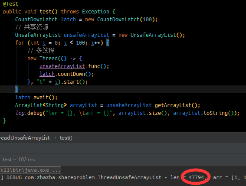Click underlined unsafeArrayList before .func()

coord(62,66)
